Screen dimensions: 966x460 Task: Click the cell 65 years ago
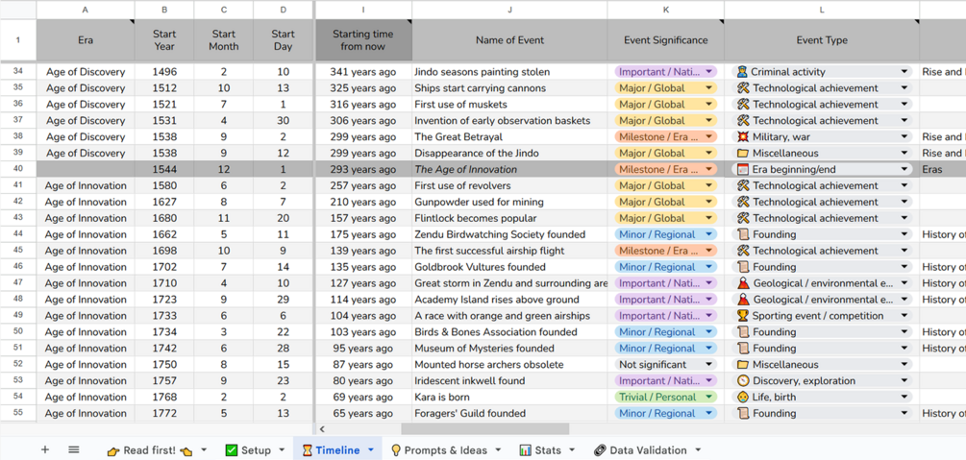pos(363,413)
